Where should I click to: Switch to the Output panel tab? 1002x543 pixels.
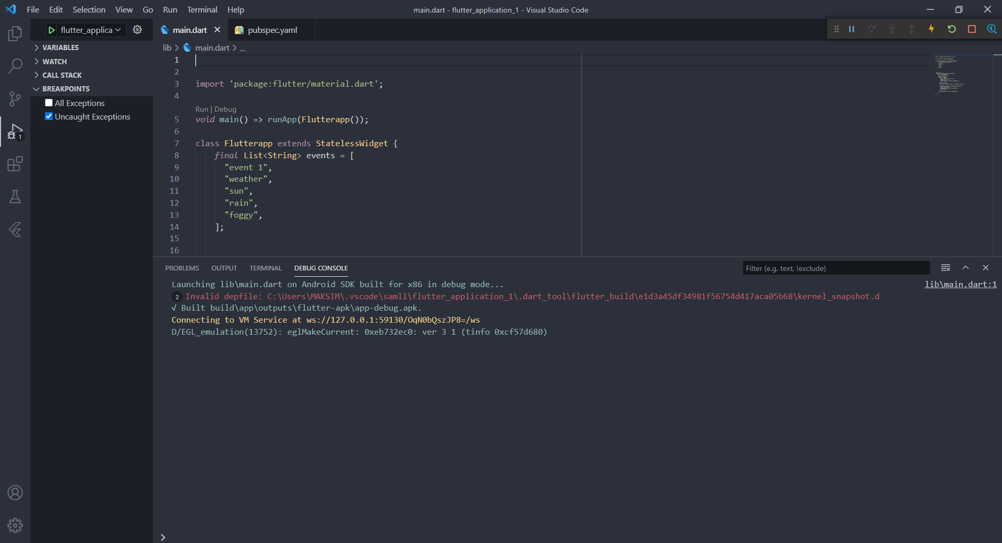(224, 268)
